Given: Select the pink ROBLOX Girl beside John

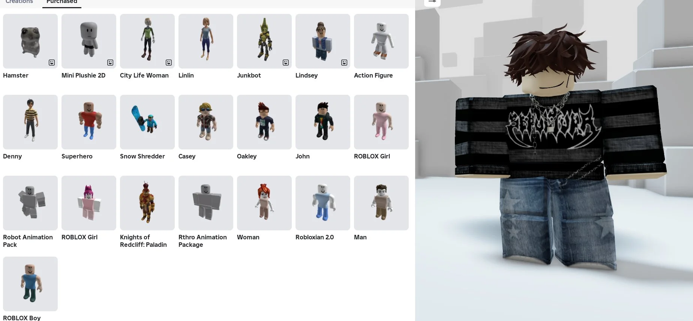Looking at the screenshot, I should point(381,122).
